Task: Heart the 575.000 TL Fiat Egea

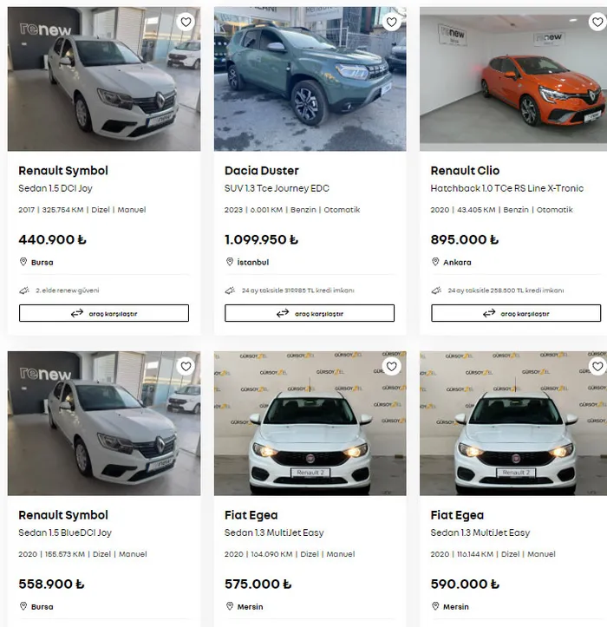Action: click(x=391, y=366)
